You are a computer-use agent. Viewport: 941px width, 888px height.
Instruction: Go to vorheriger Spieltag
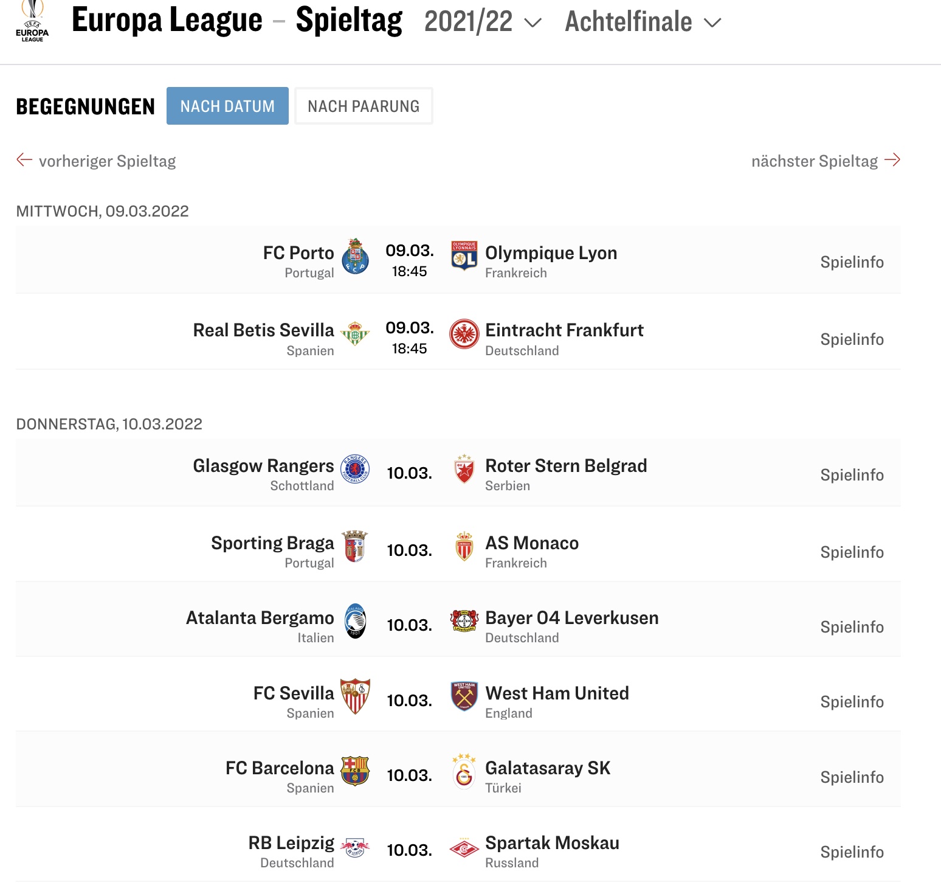tap(96, 161)
